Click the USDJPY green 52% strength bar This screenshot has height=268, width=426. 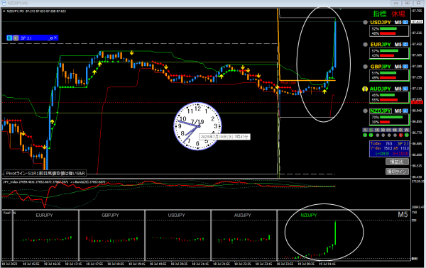(x=388, y=28)
